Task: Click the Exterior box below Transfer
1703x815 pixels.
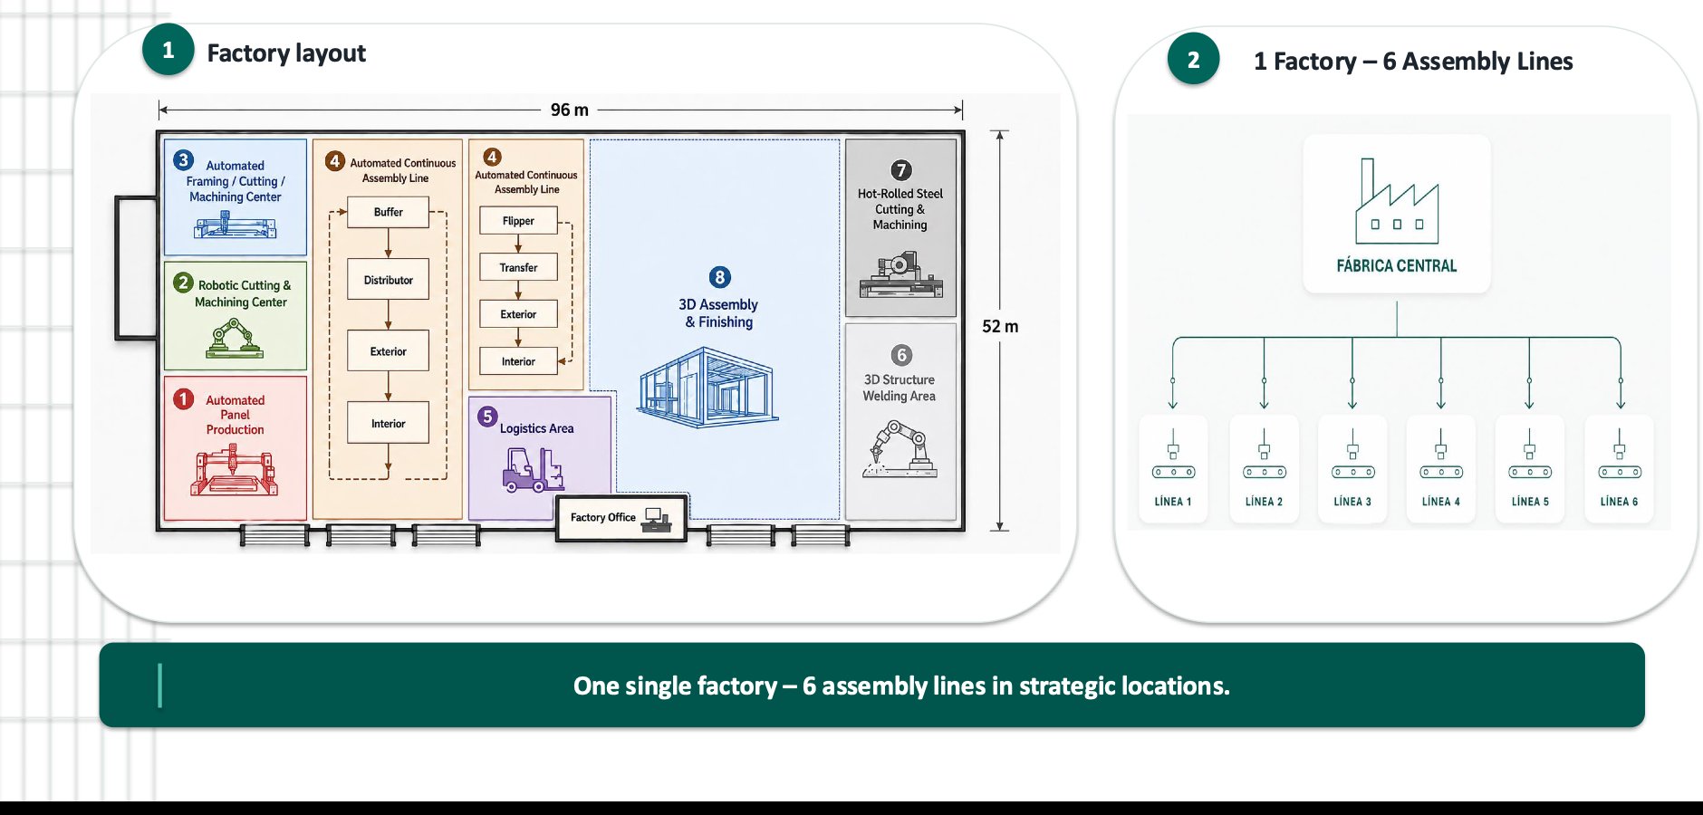Action: point(518,314)
